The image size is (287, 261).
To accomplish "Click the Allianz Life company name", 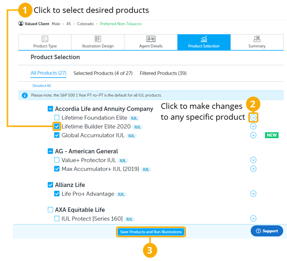I will (70, 185).
